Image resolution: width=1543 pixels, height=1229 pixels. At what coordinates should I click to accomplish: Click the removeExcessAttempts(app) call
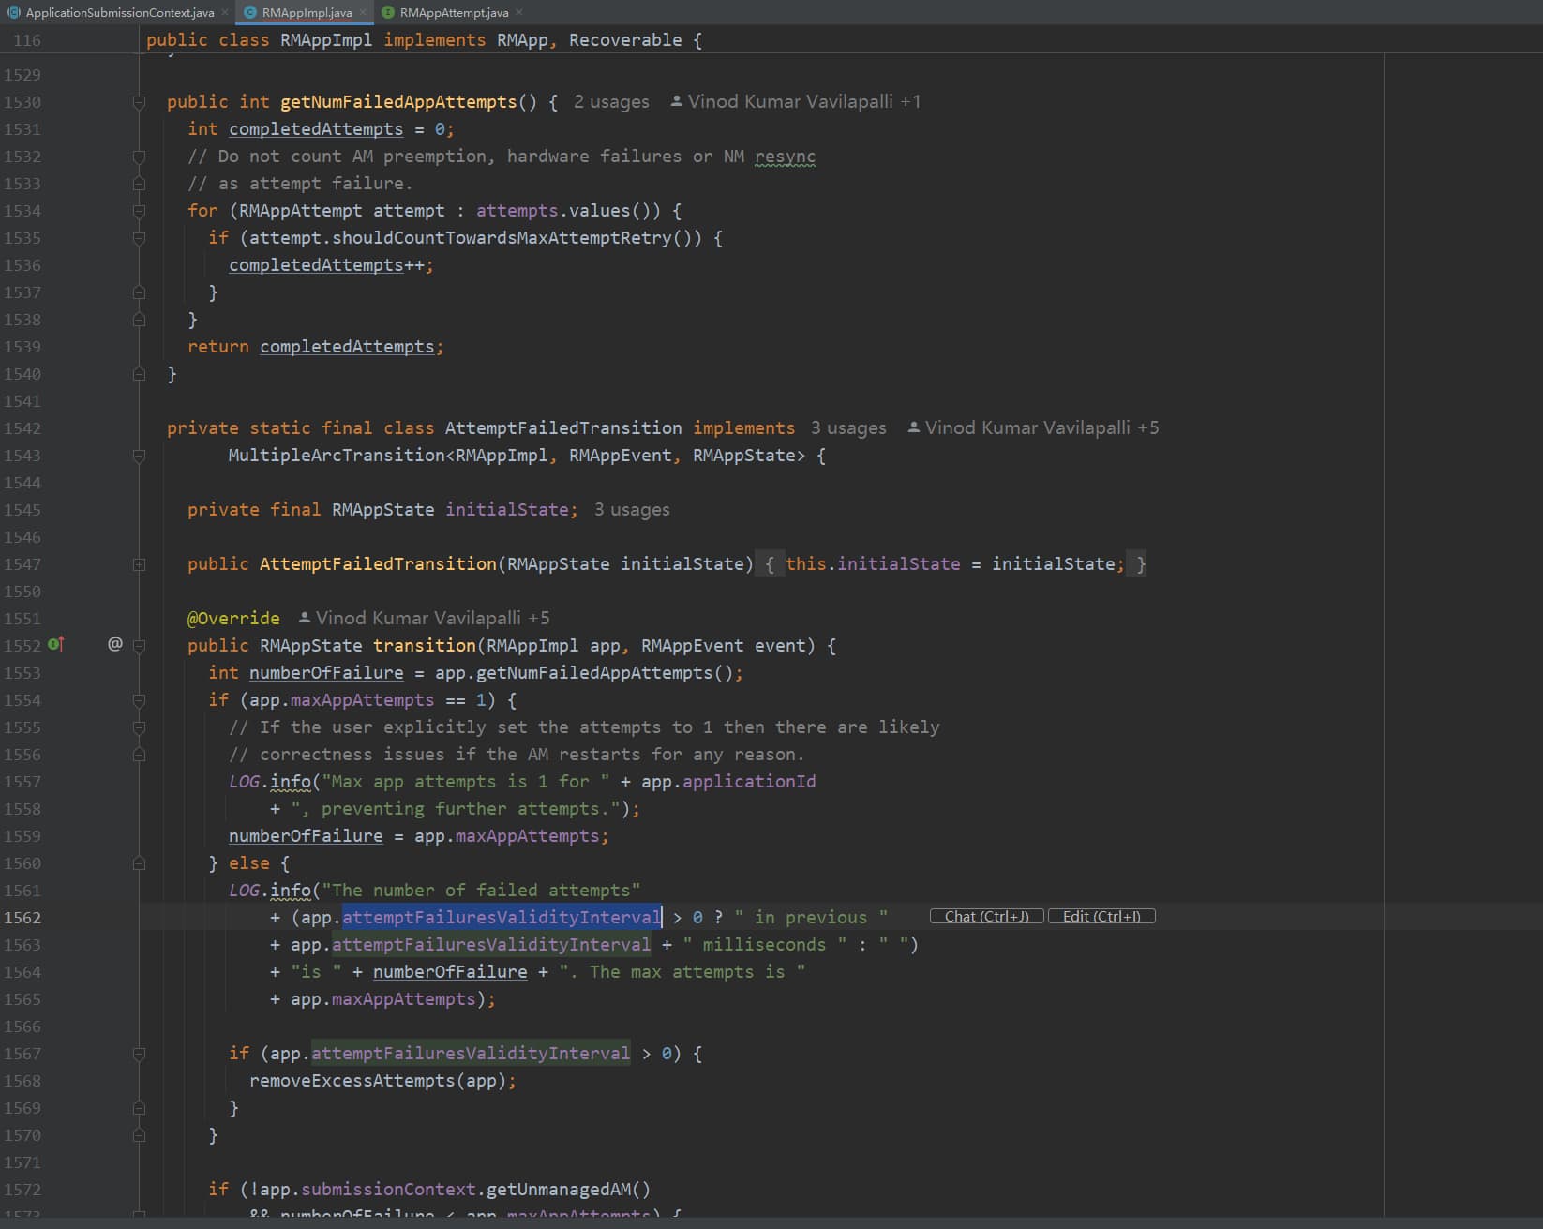click(x=378, y=1081)
